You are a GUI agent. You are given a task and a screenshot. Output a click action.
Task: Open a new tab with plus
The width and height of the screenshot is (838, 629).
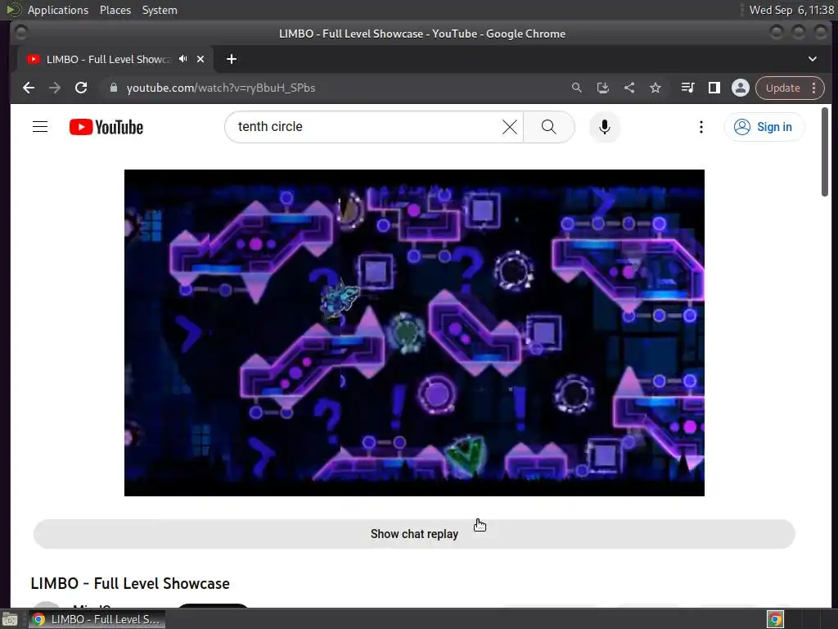232,59
